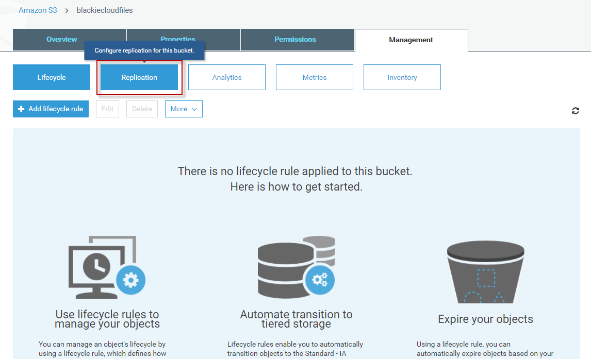Image resolution: width=591 pixels, height=359 pixels.
Task: Open the More dropdown menu
Action: 184,109
